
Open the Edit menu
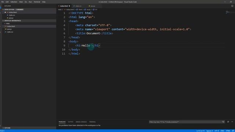tap(7, 2)
